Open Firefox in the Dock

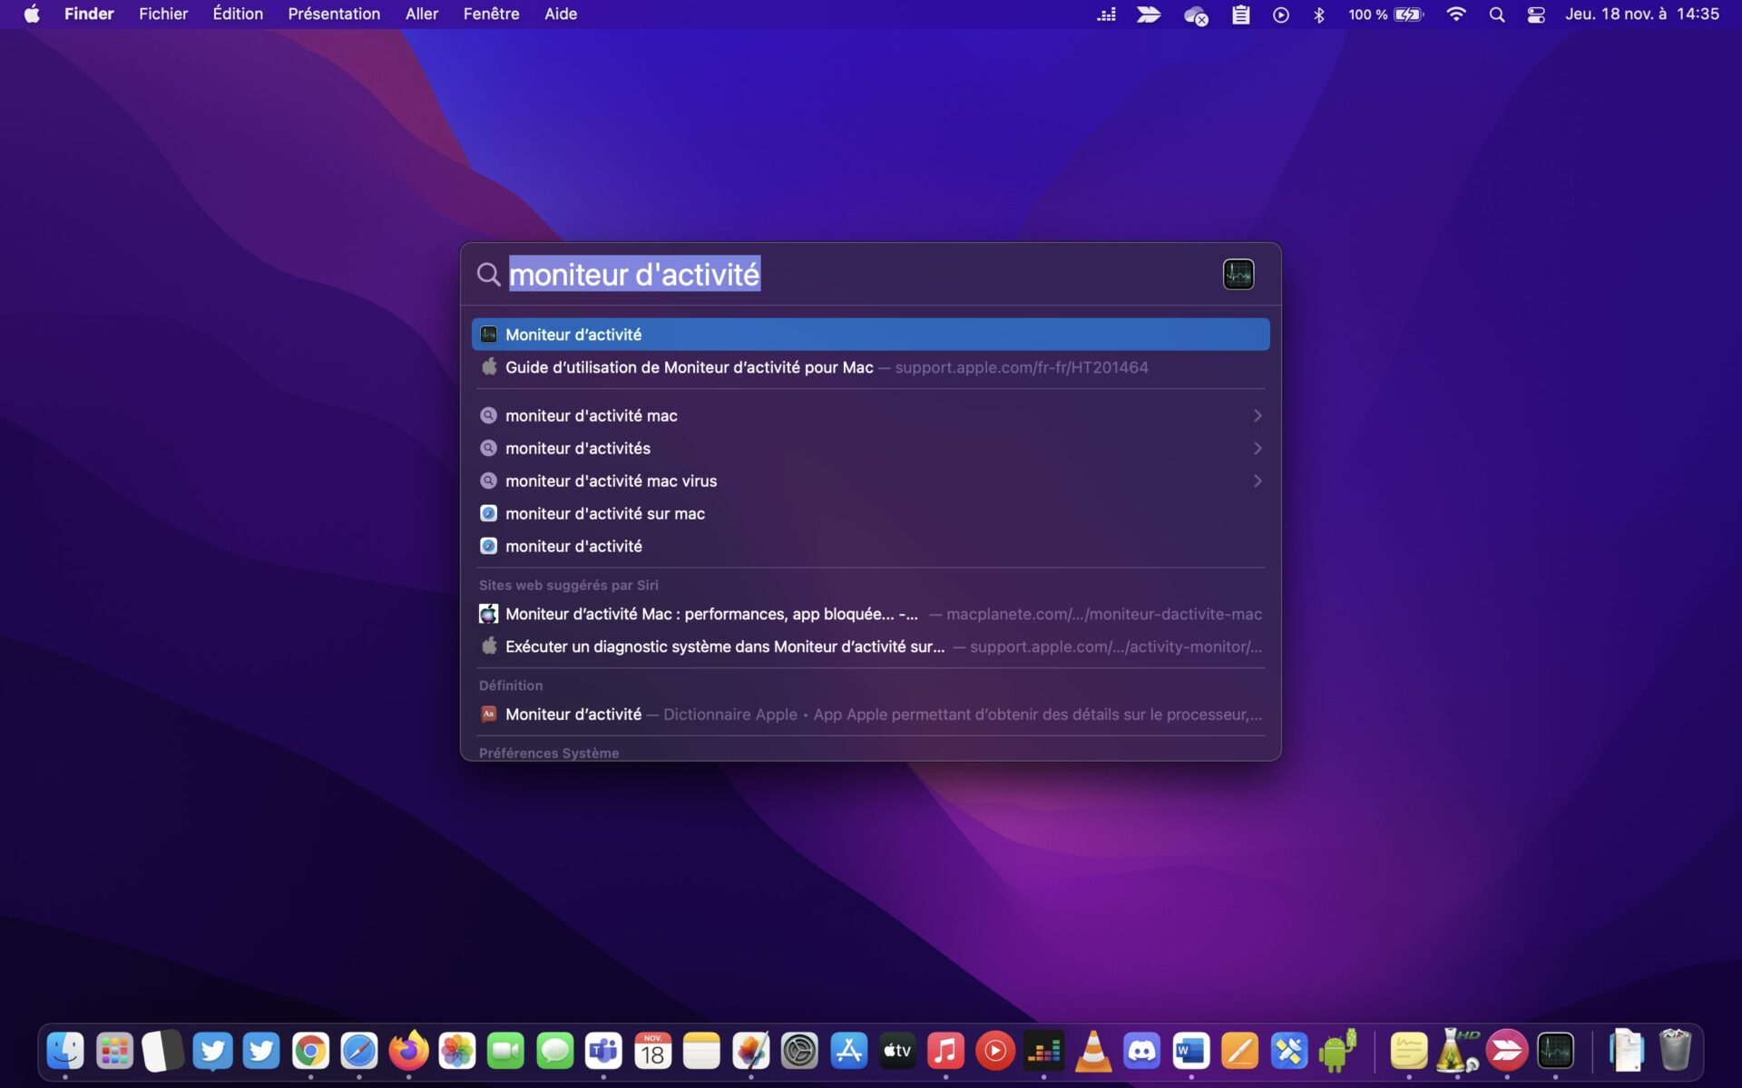pos(408,1051)
